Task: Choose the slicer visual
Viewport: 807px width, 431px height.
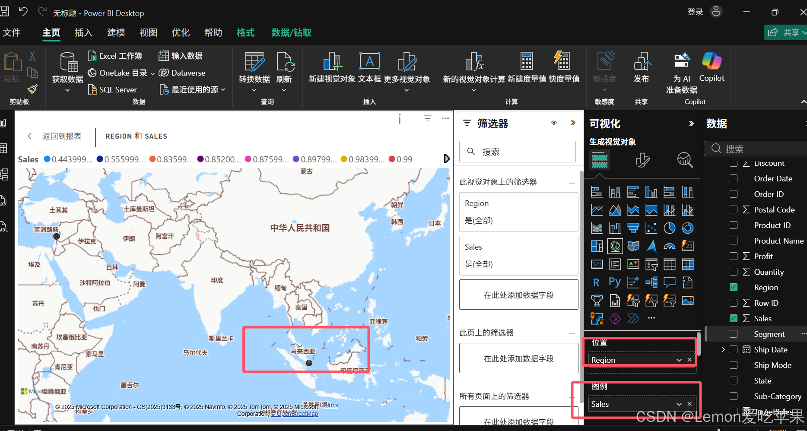Action: pyautogui.click(x=651, y=264)
